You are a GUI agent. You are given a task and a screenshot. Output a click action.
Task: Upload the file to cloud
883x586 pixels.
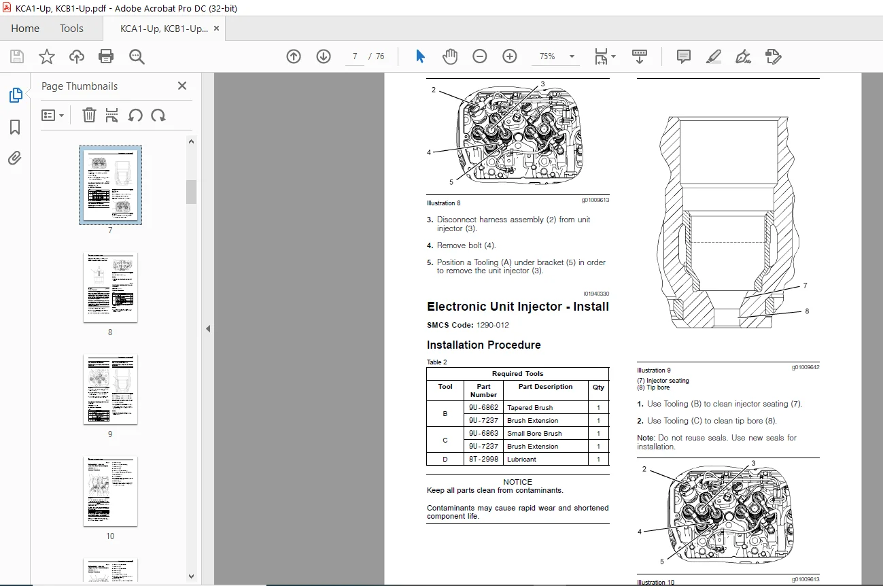point(77,56)
